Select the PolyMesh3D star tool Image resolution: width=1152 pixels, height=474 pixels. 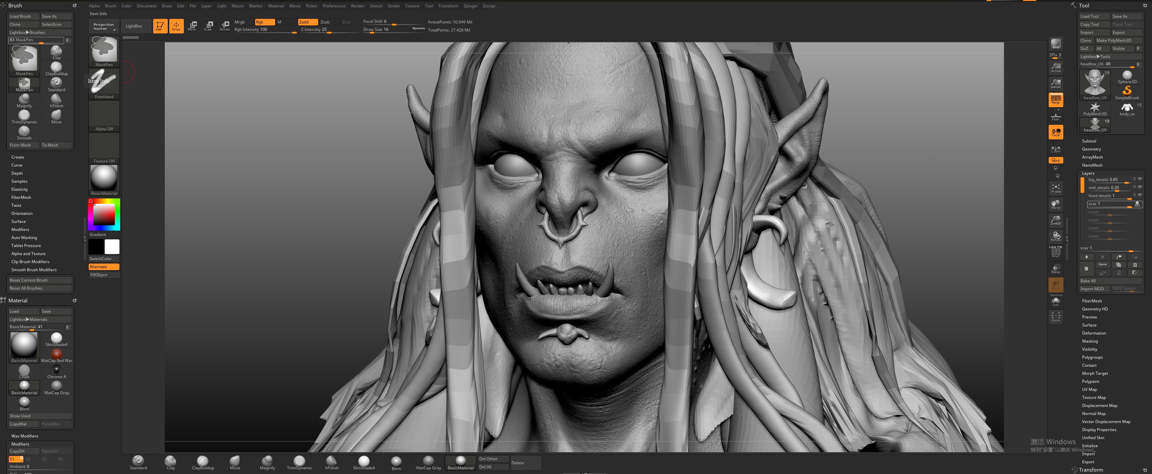click(1095, 109)
